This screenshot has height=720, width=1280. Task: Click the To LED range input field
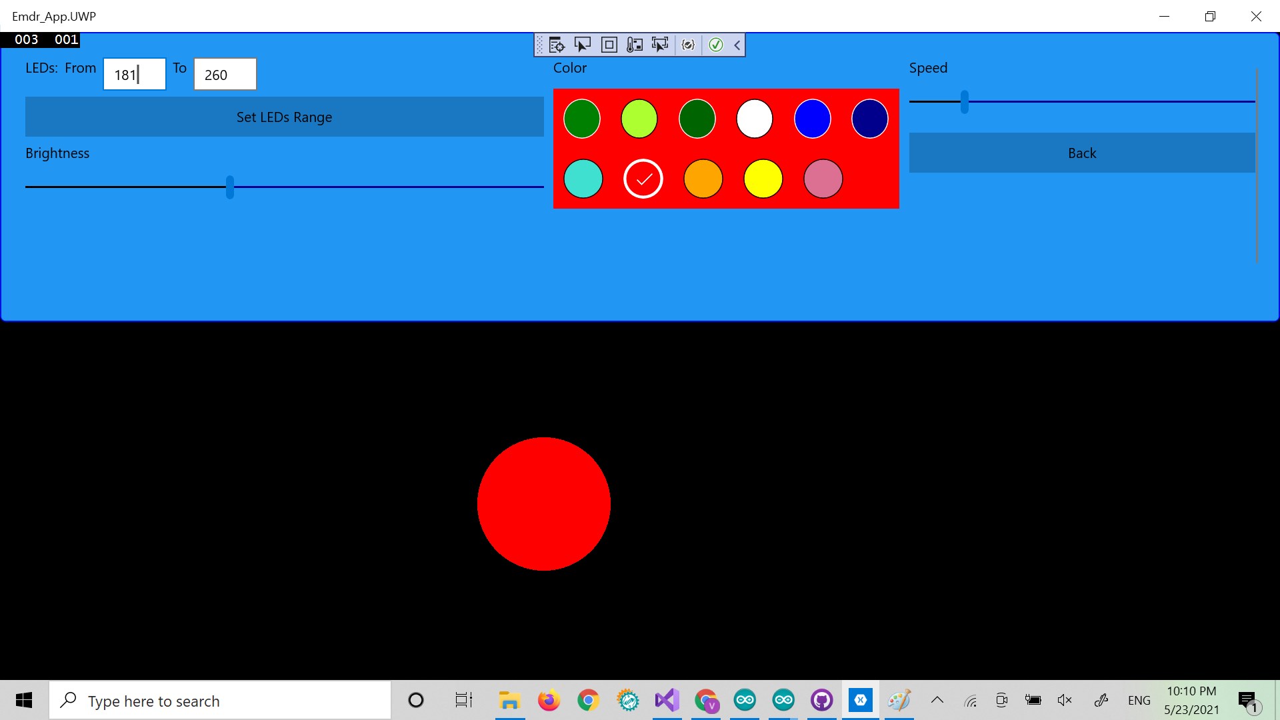click(x=224, y=74)
